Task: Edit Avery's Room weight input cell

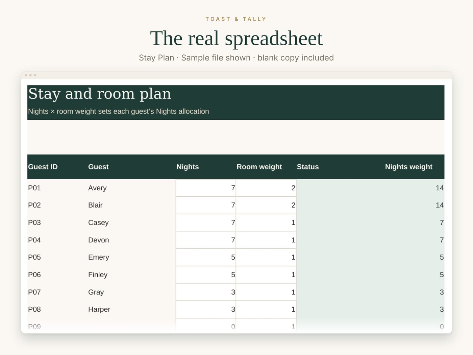Action: 266,188
